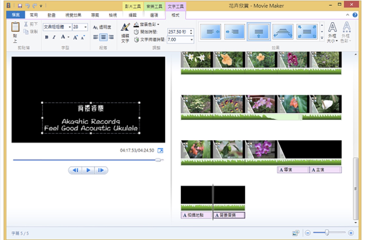Open the font size dropdown showing 28
This screenshot has width=365, height=240.
[86, 27]
